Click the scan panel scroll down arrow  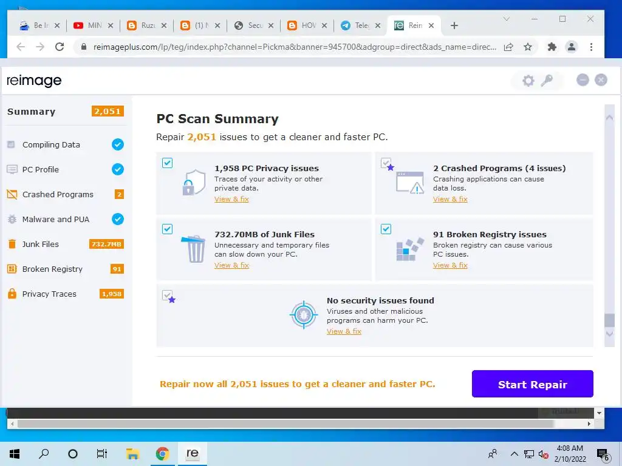point(609,334)
